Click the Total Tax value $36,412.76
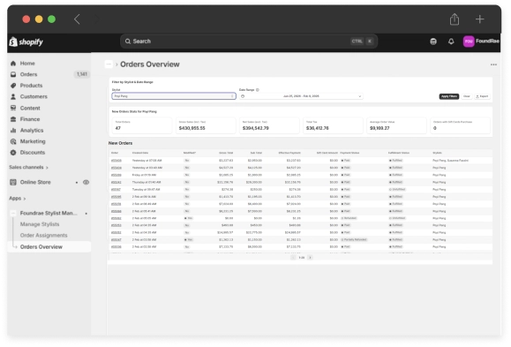511x347 pixels. point(318,128)
